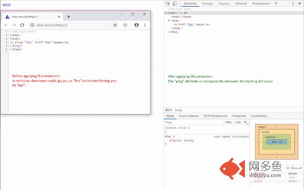
Task: Toggle the :hov element state button
Action: coord(228,123)
